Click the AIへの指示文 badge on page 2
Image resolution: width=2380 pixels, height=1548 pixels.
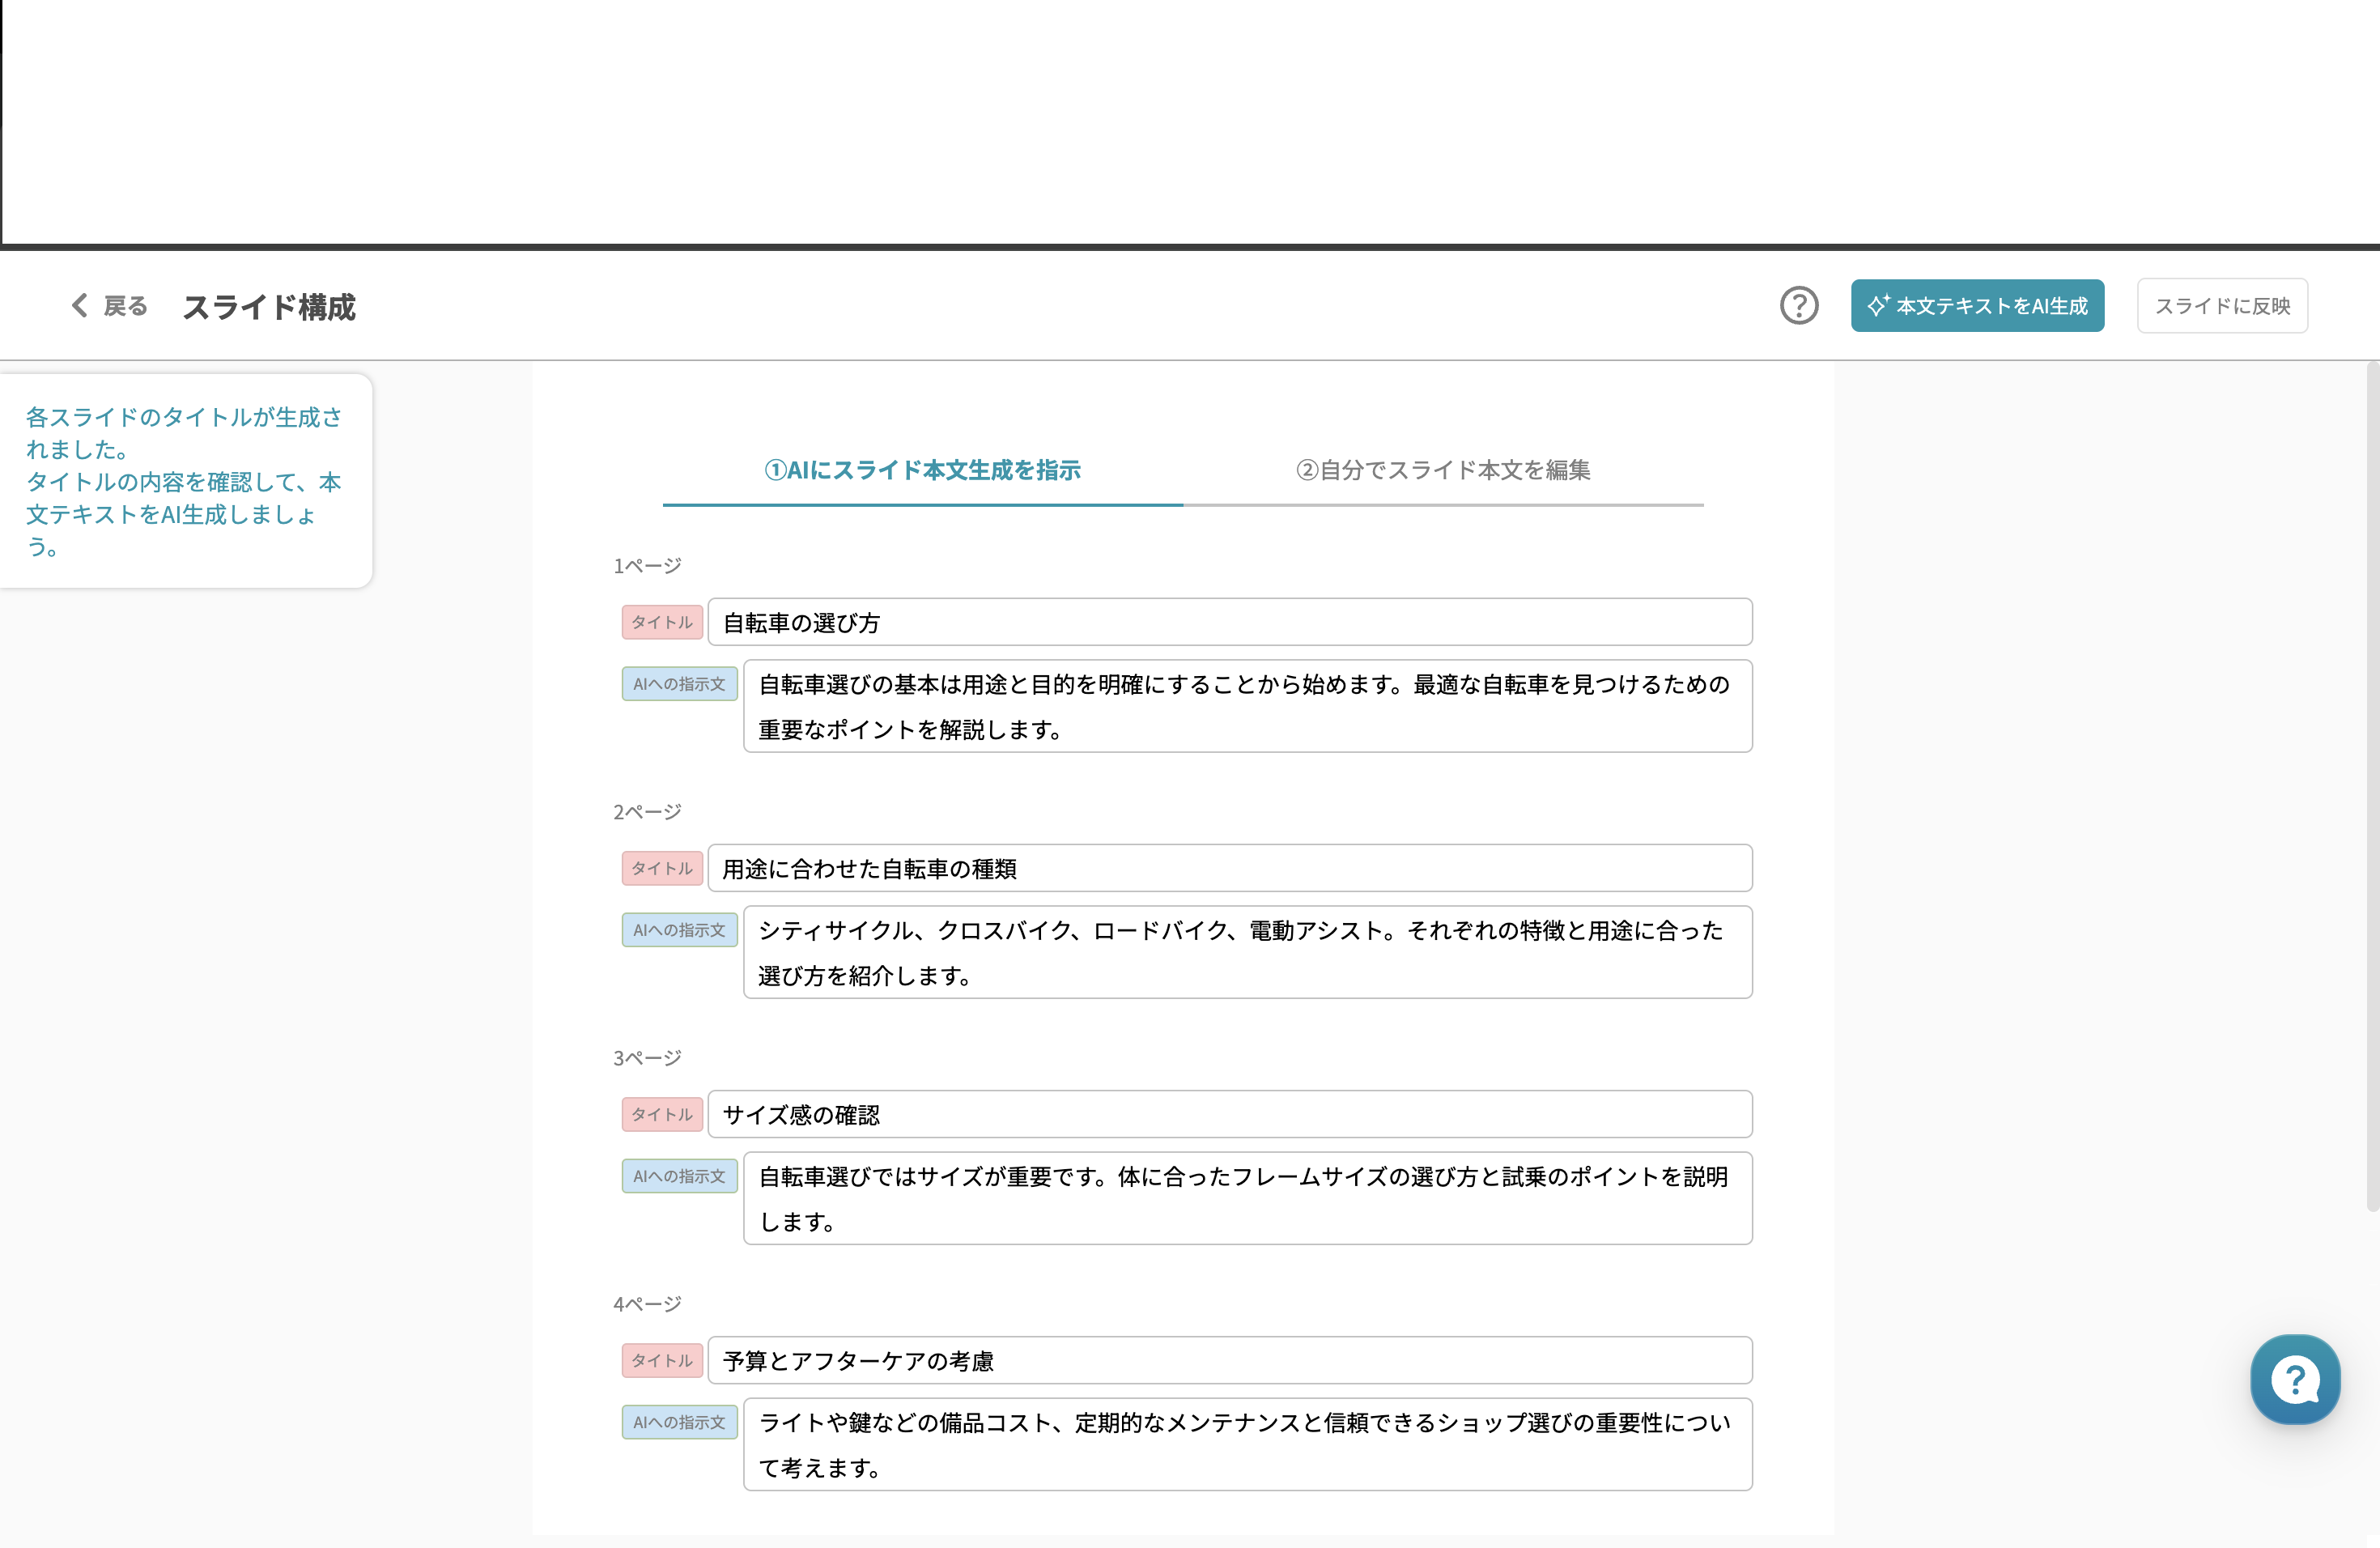[x=679, y=930]
